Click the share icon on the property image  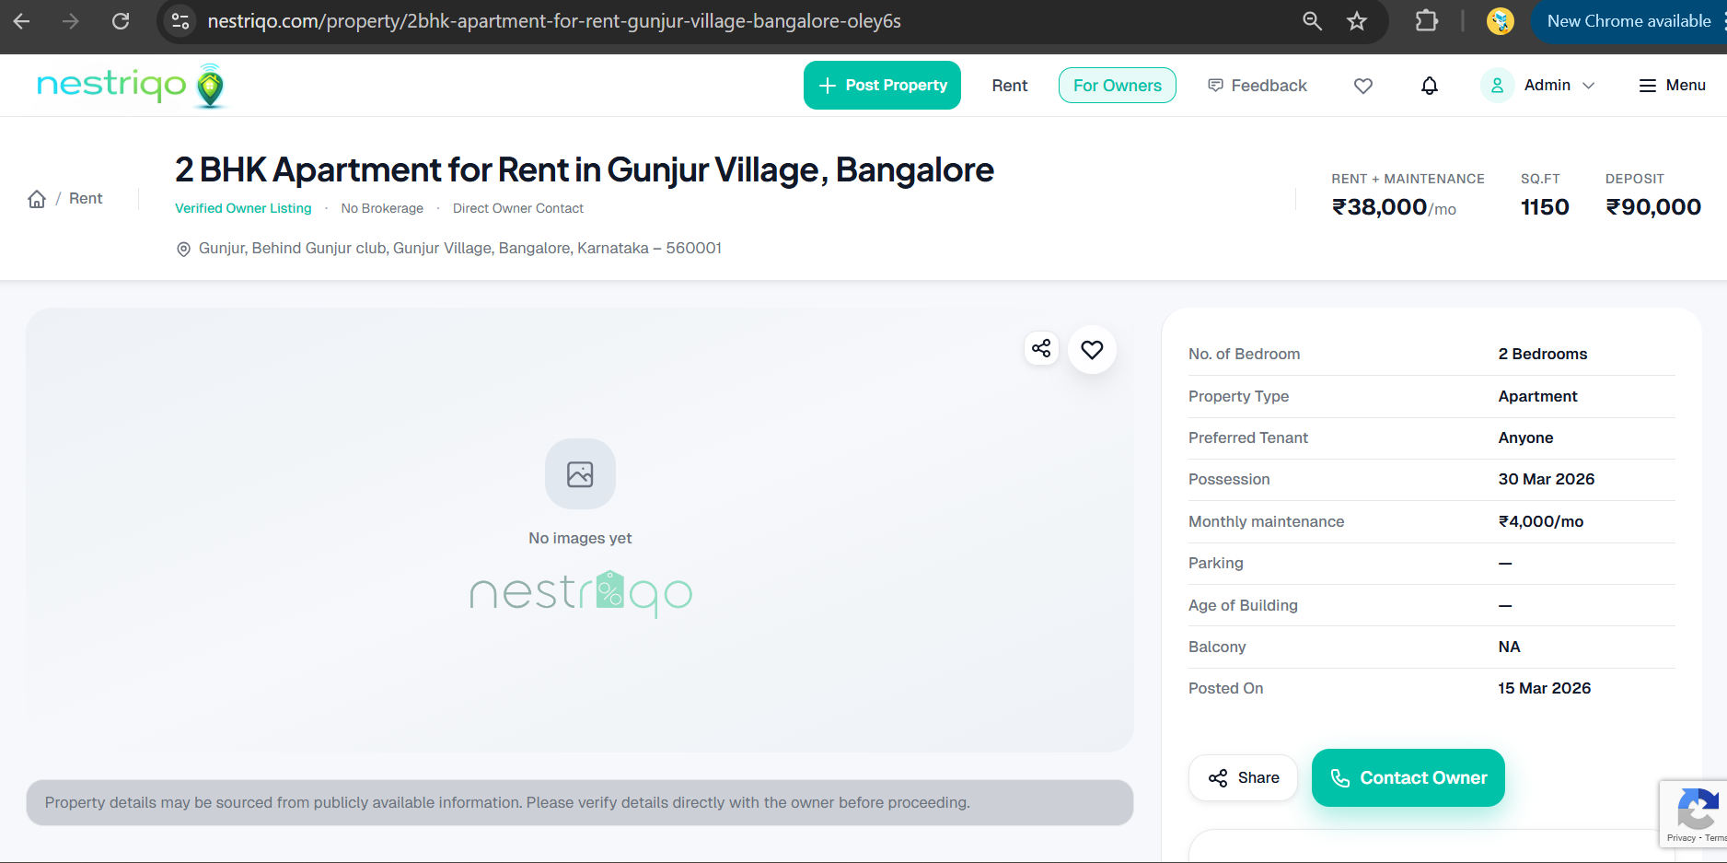(1040, 349)
